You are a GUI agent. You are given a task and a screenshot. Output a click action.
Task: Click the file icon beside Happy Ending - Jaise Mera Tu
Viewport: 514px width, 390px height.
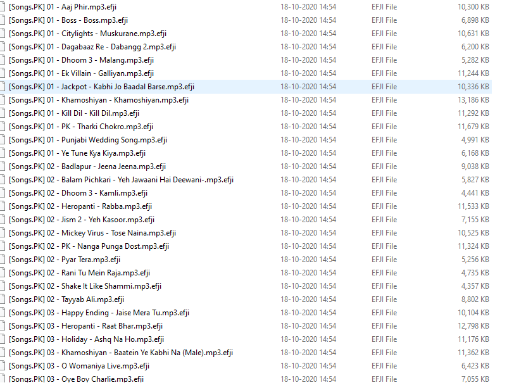3,313
